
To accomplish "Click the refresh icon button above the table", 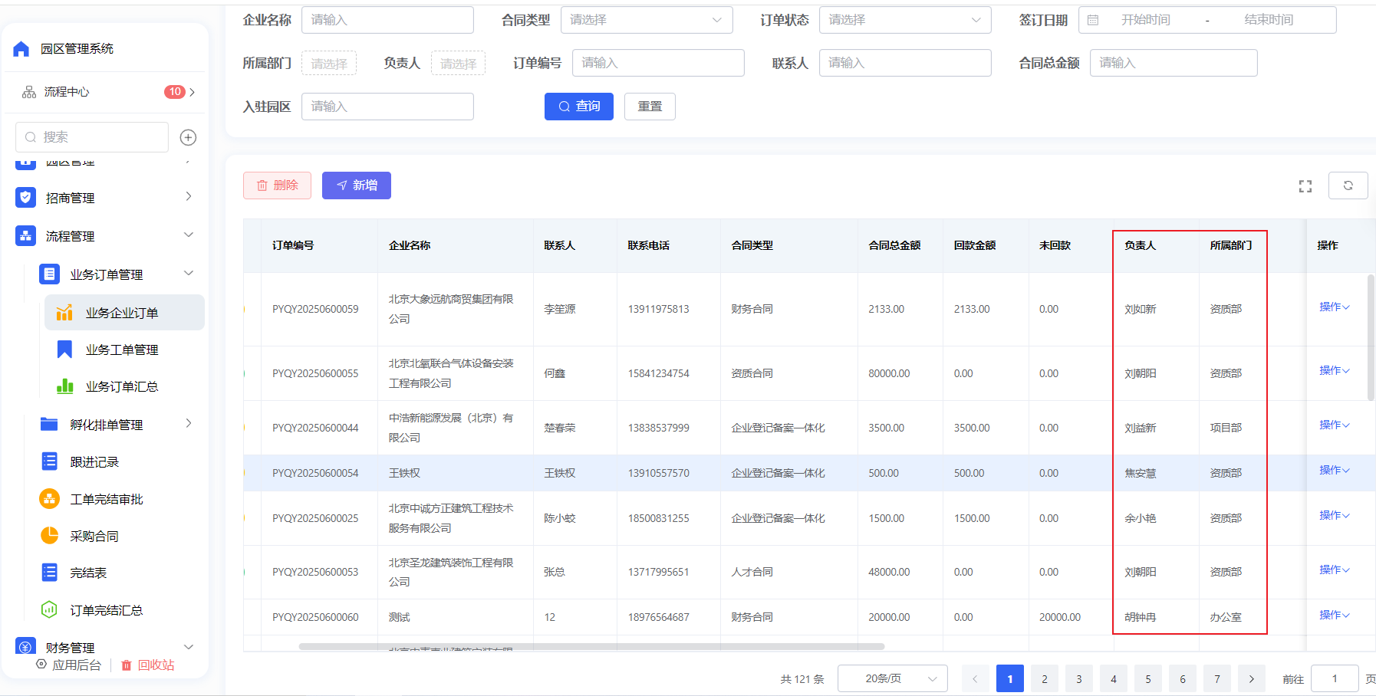I will pyautogui.click(x=1348, y=185).
